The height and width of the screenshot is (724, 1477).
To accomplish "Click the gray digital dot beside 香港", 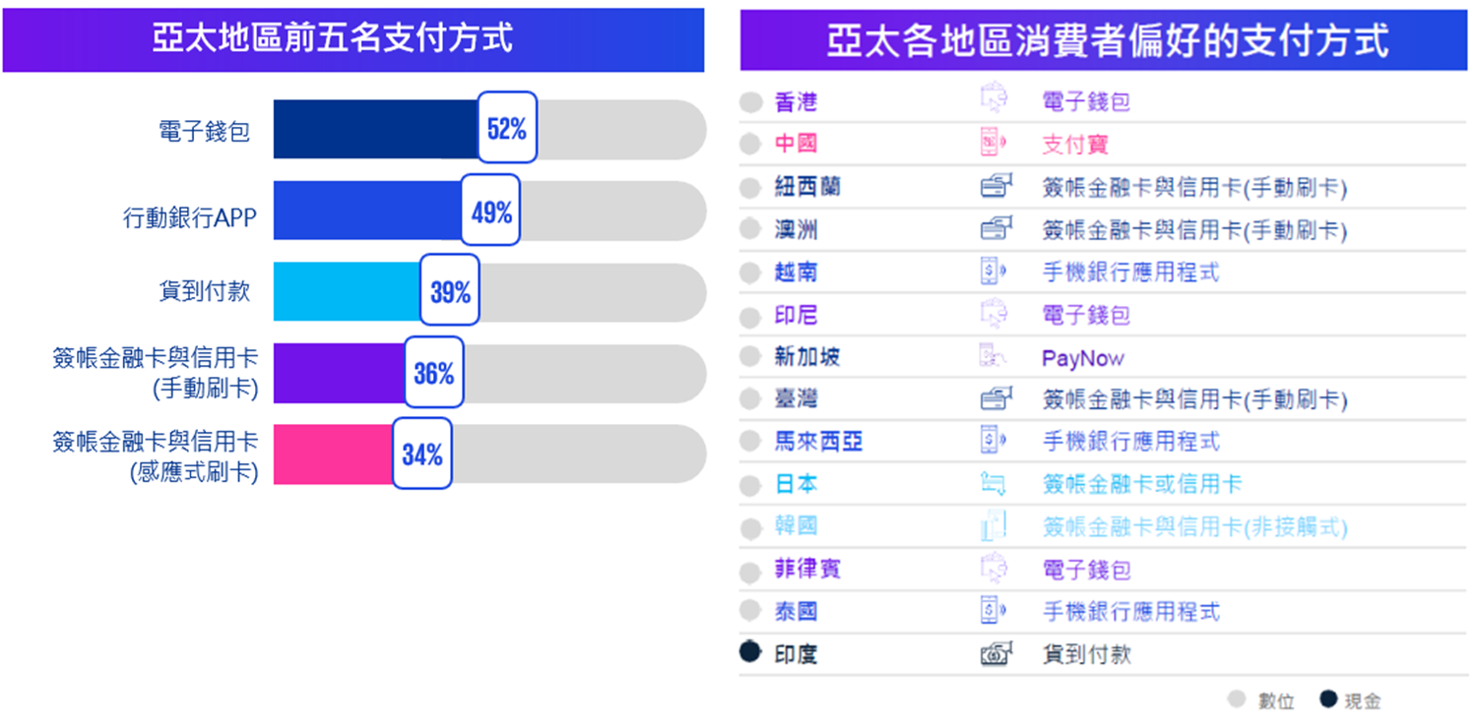I will tap(751, 101).
